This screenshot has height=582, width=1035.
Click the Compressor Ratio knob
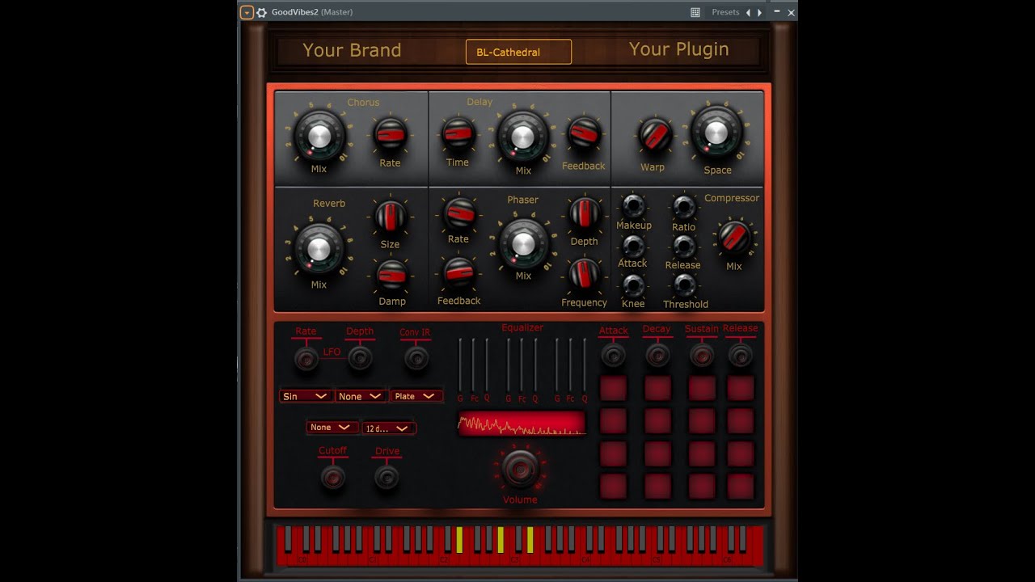684,207
